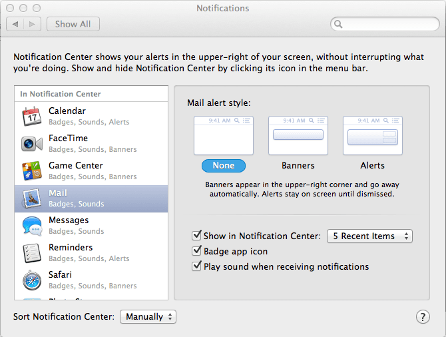Select the Alerts style thumbnail

(x=373, y=135)
